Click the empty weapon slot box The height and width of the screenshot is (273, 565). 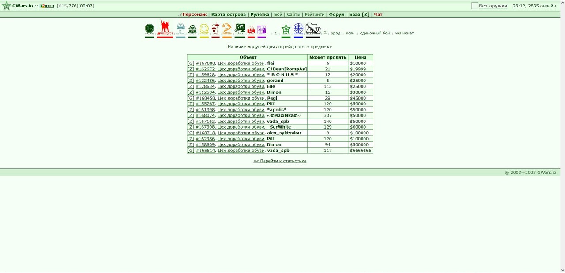(x=475, y=6)
